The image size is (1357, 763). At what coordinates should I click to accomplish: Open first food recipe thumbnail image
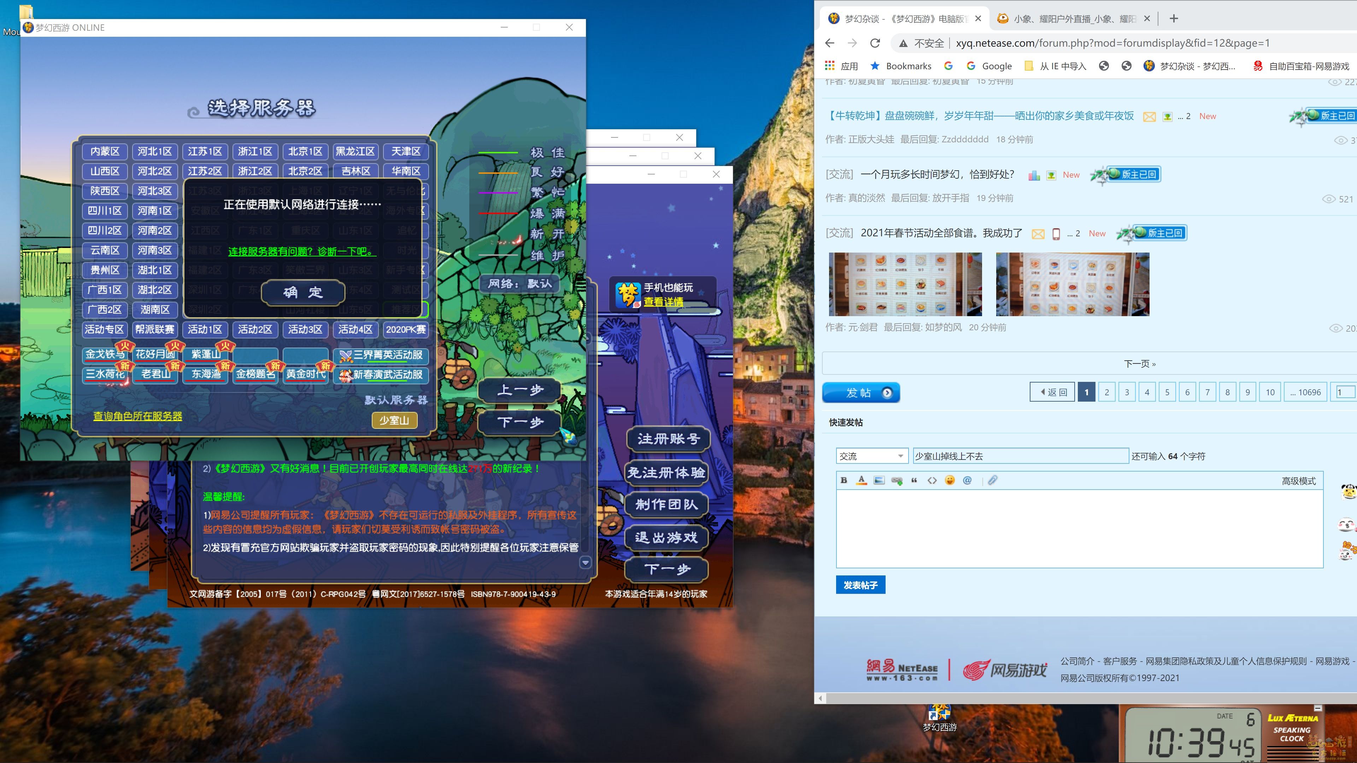[905, 284]
